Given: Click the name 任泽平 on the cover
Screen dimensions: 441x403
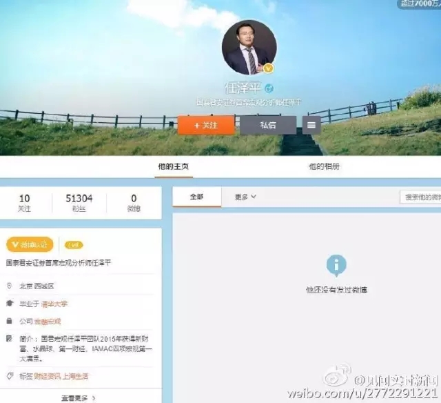Looking at the screenshot, I should (243, 88).
